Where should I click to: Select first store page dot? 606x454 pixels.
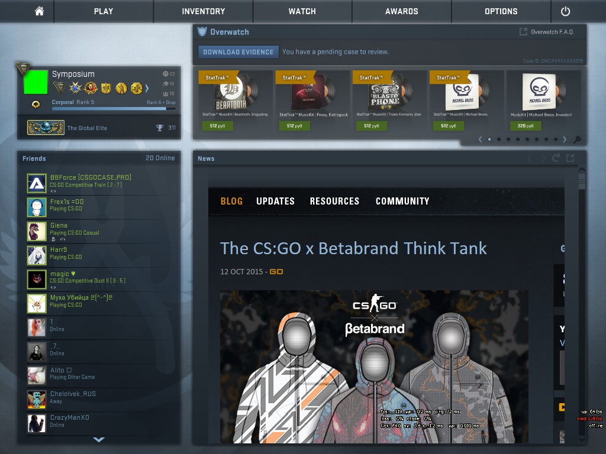(489, 140)
